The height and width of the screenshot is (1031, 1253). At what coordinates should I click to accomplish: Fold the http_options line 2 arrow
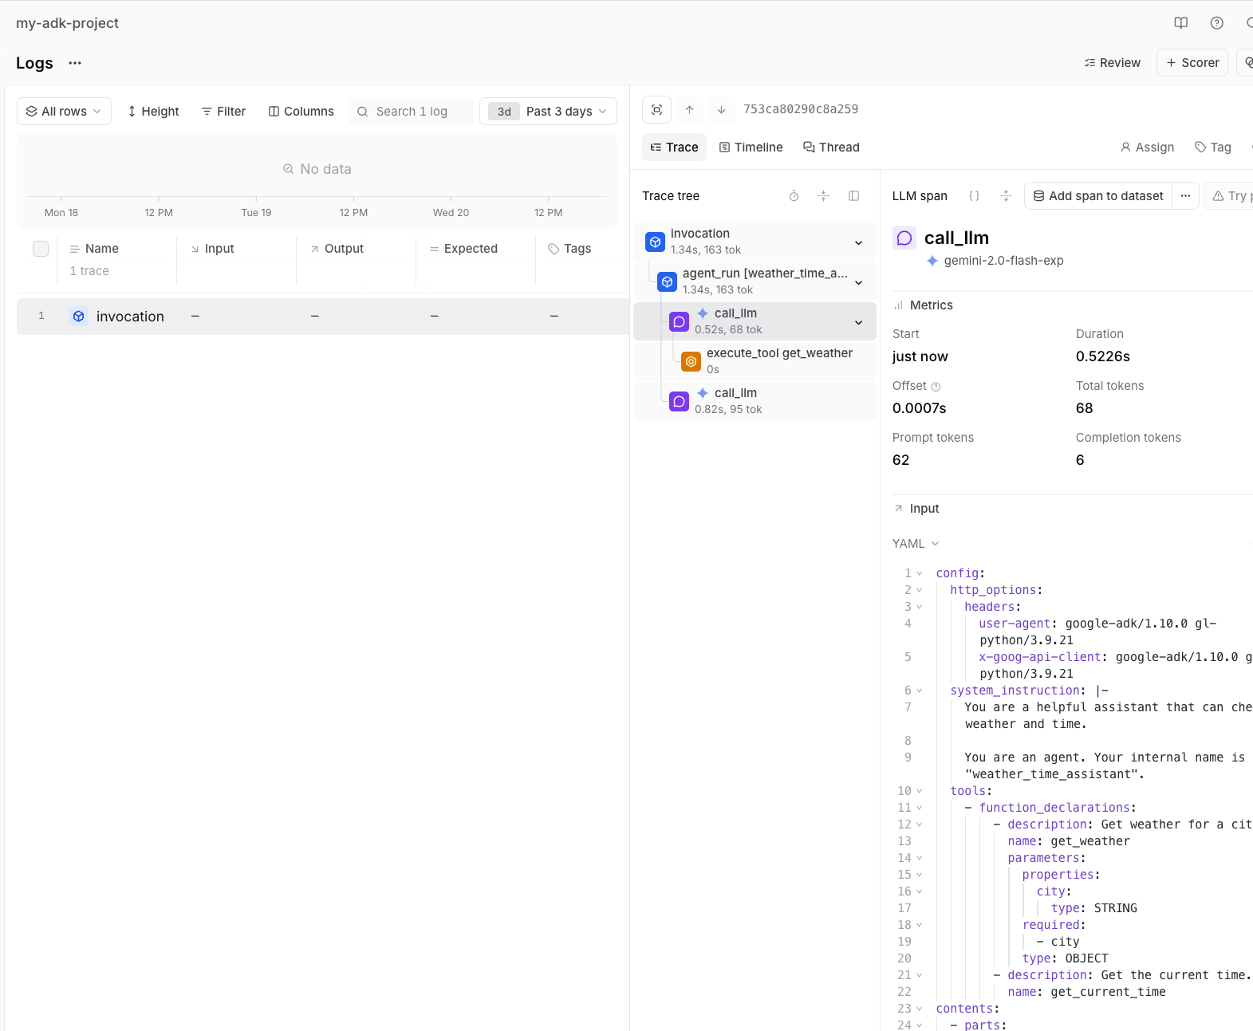tap(919, 590)
